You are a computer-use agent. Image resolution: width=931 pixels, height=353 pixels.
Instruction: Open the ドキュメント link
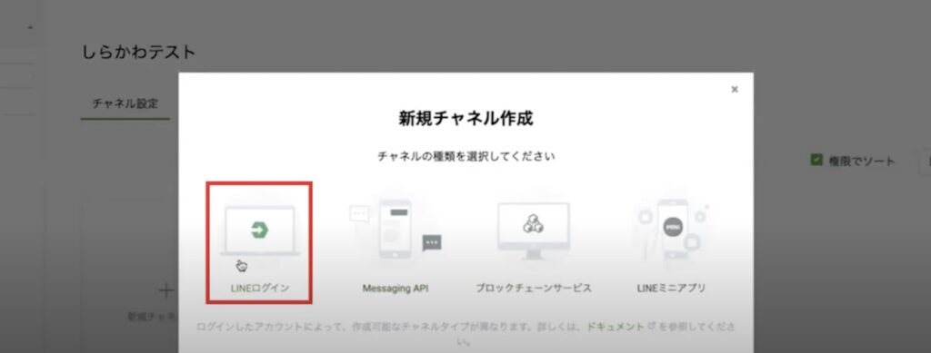pyautogui.click(x=616, y=327)
